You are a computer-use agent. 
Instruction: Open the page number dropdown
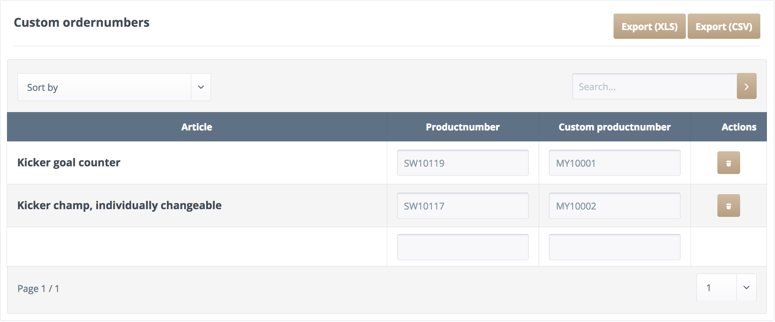point(716,288)
